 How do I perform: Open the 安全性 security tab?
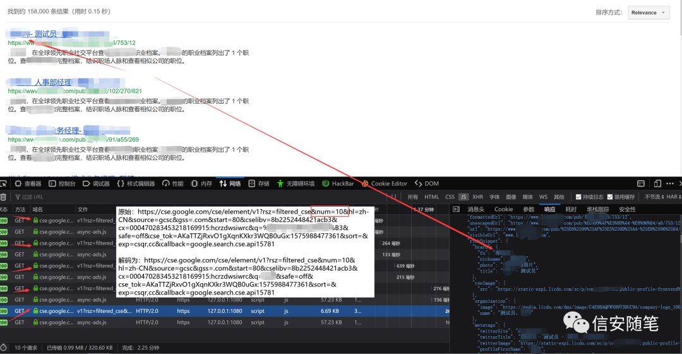tap(627, 209)
